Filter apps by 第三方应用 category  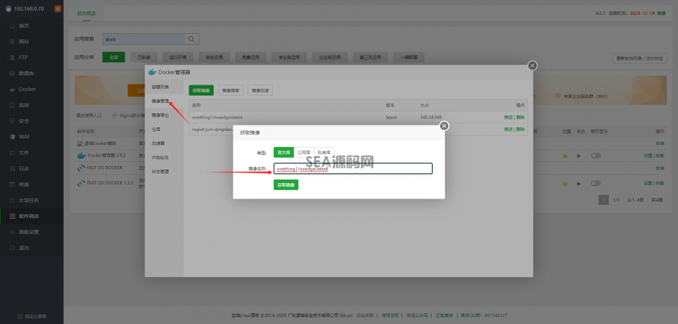pyautogui.click(x=370, y=57)
